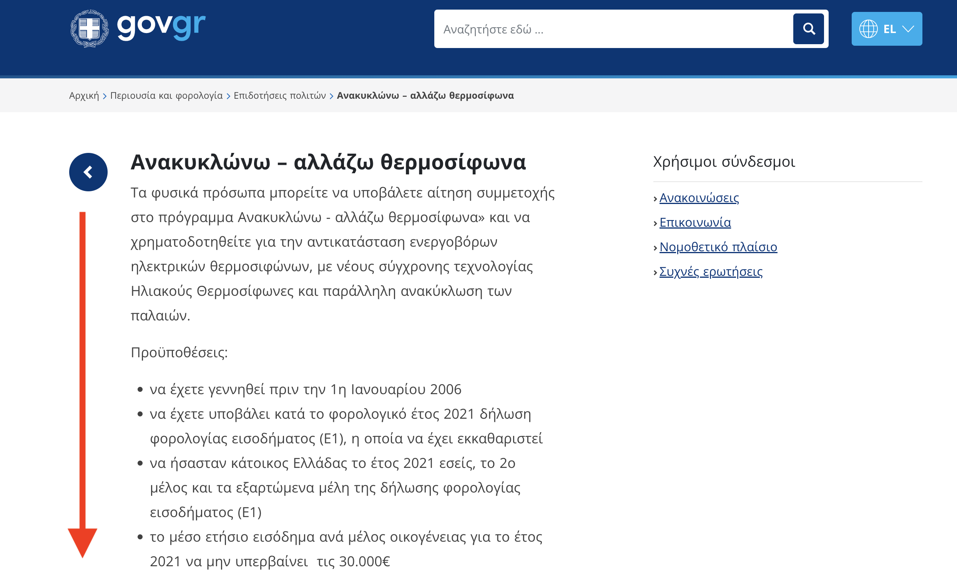Click the globe language icon

pos(868,29)
